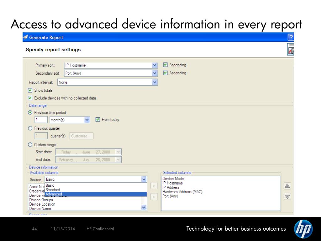Choose Standard in the Source list

(96, 190)
